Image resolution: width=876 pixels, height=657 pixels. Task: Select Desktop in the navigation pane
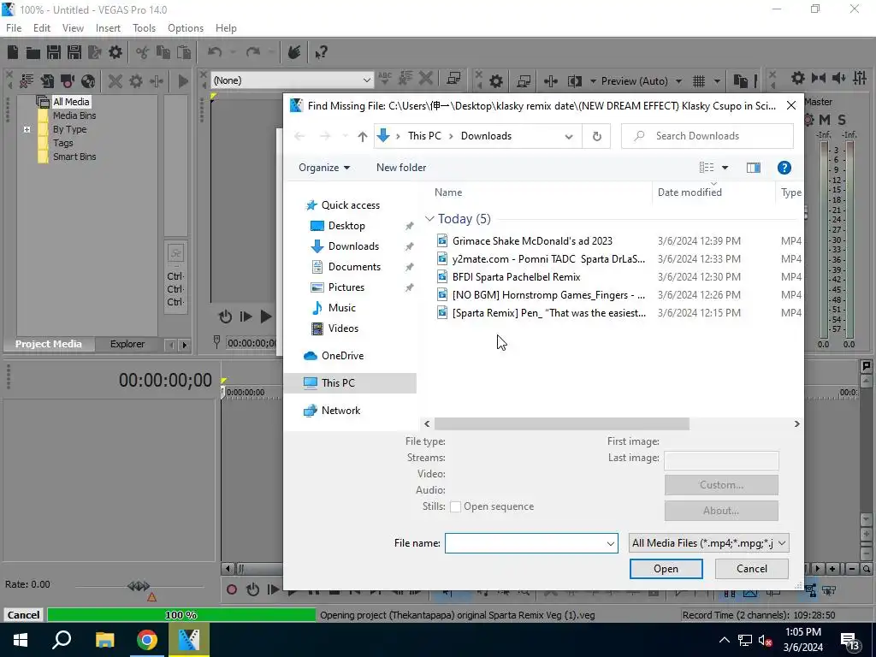346,226
